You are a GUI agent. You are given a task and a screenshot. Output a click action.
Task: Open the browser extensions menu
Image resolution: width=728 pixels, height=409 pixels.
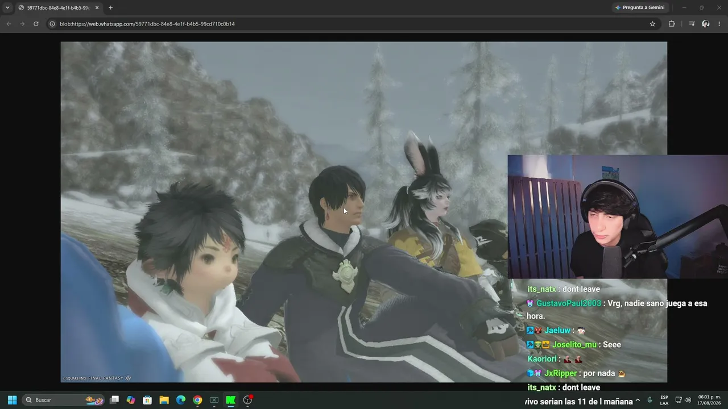[672, 24]
